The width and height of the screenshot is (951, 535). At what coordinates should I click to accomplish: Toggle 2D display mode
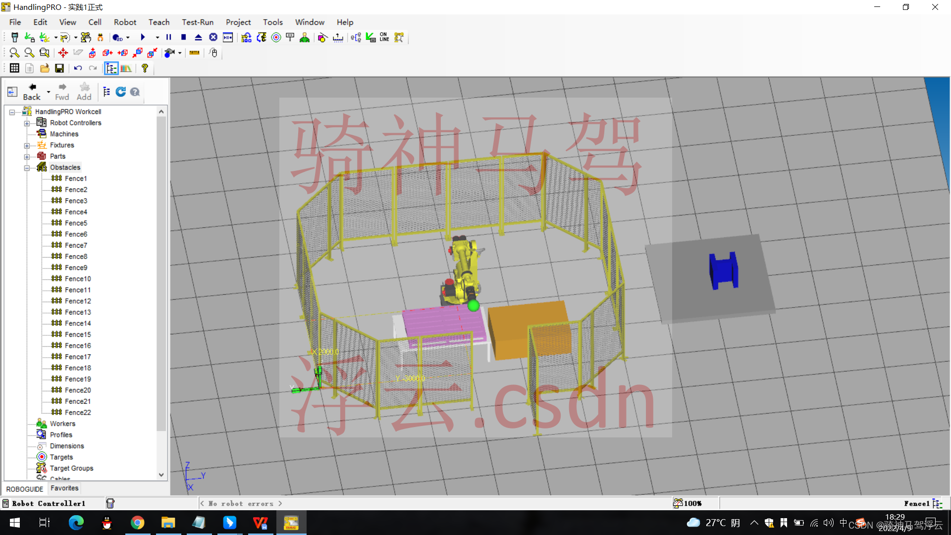click(117, 38)
